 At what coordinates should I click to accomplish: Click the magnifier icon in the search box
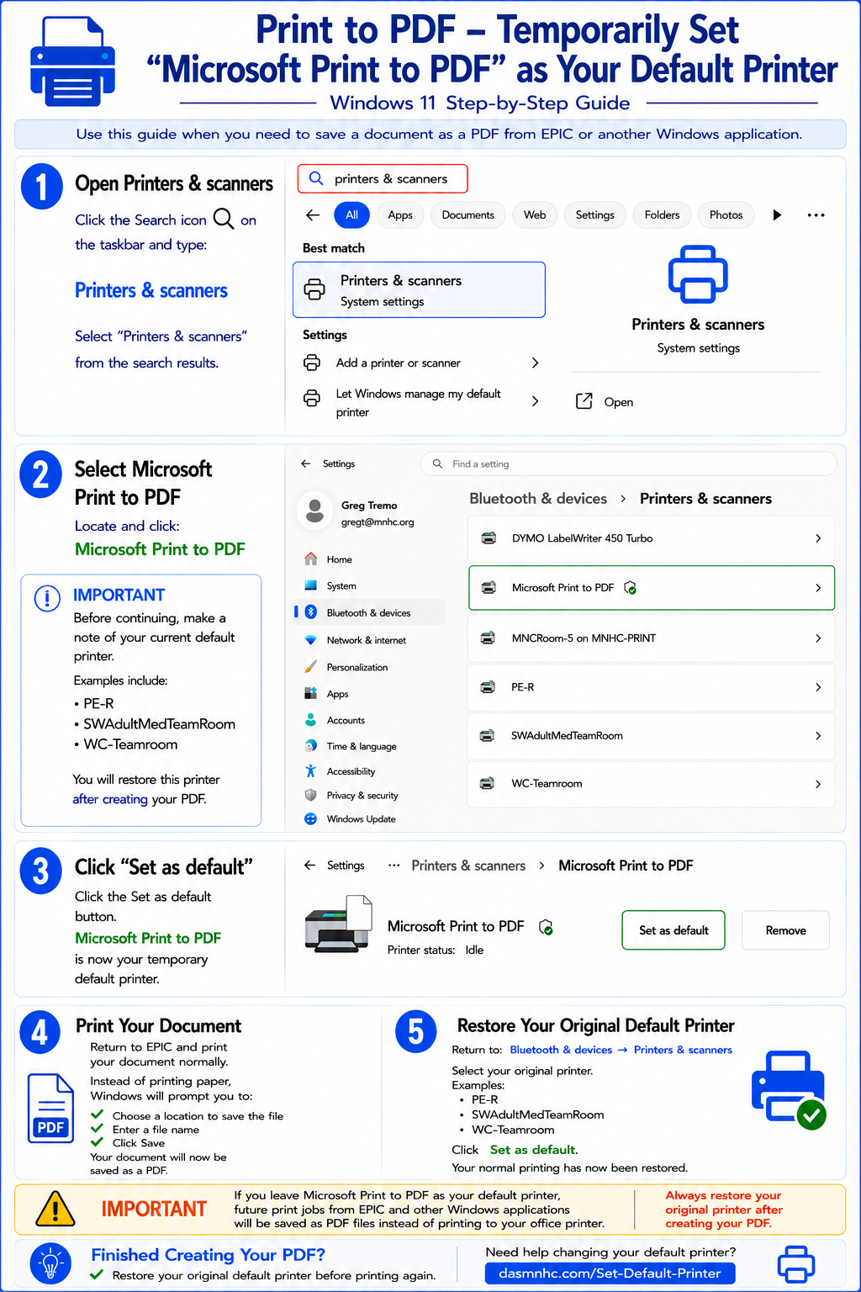316,178
